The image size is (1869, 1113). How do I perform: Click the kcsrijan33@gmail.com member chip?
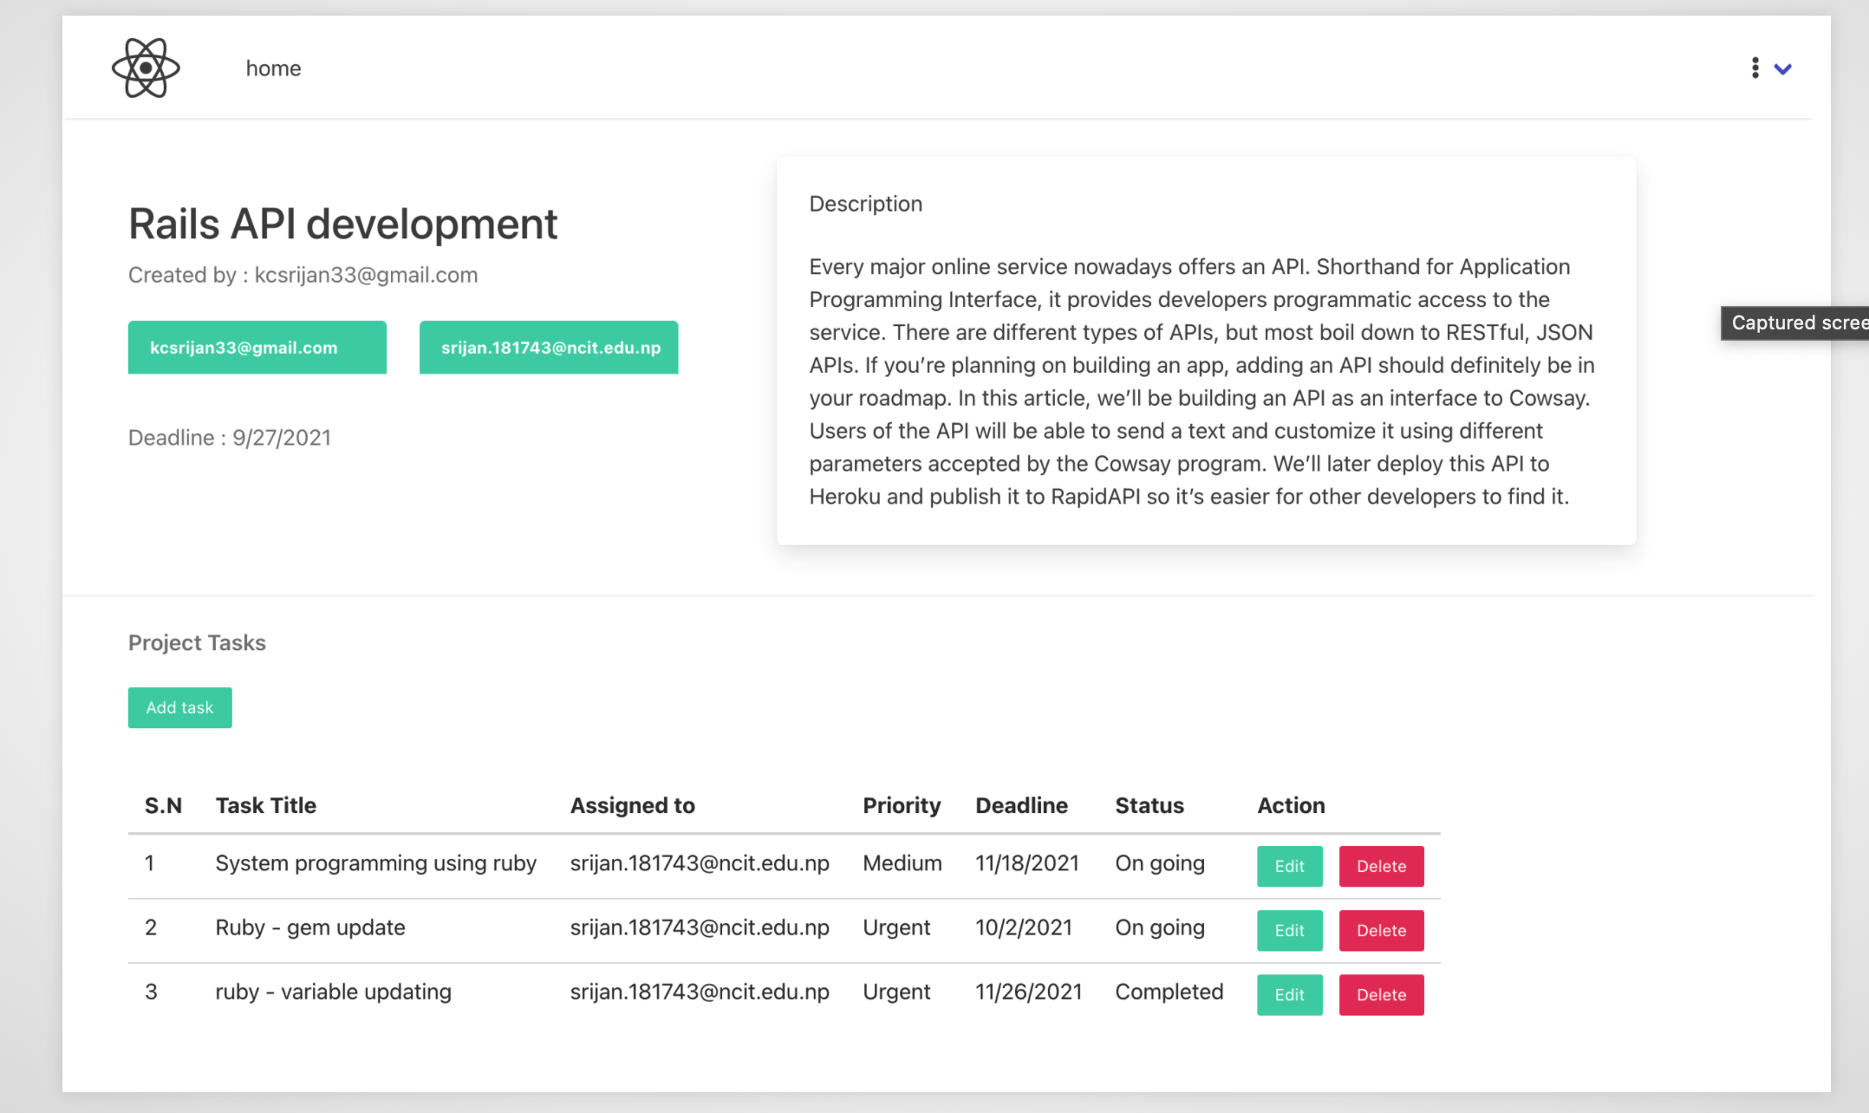coord(257,347)
